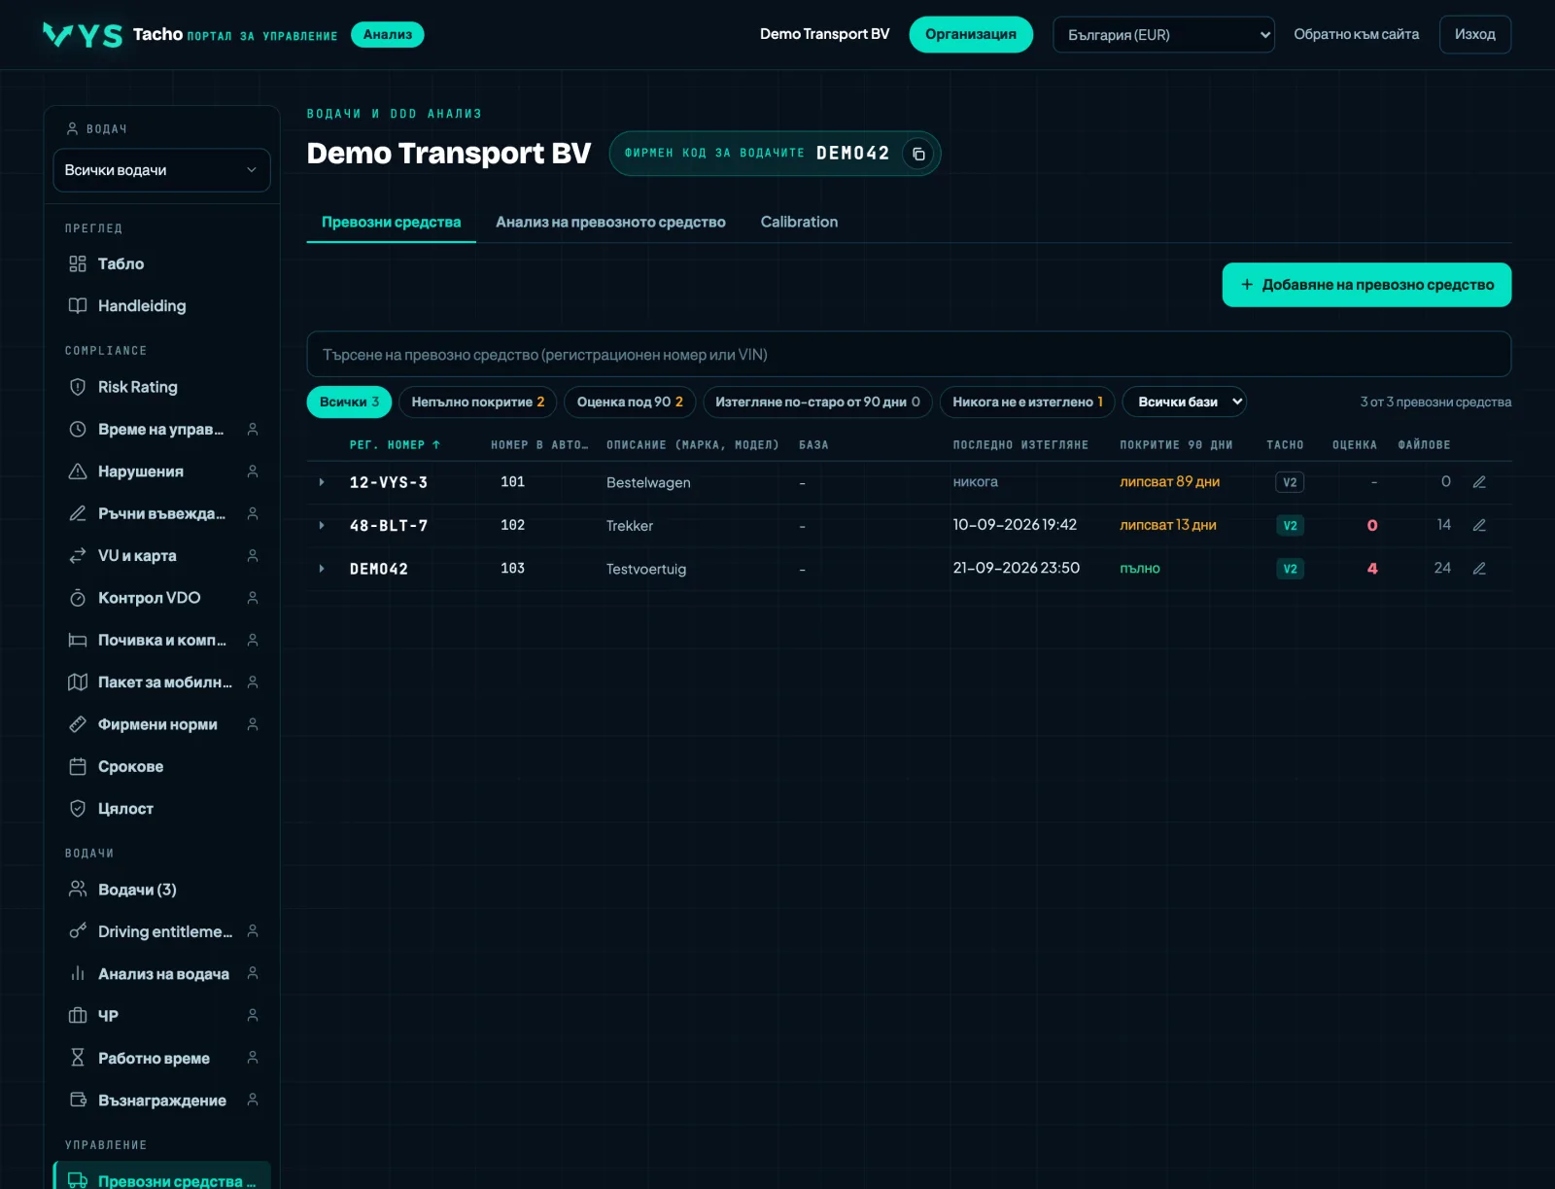Viewport: 1555px width, 1189px height.
Task: Switch to Calibration tab
Action: [x=799, y=222]
